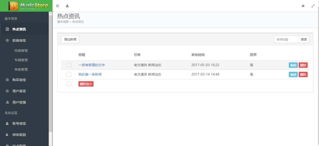319x146 pixels.
Task: Click the circle icon beside 歌曲信息
Action: [x=7, y=40]
